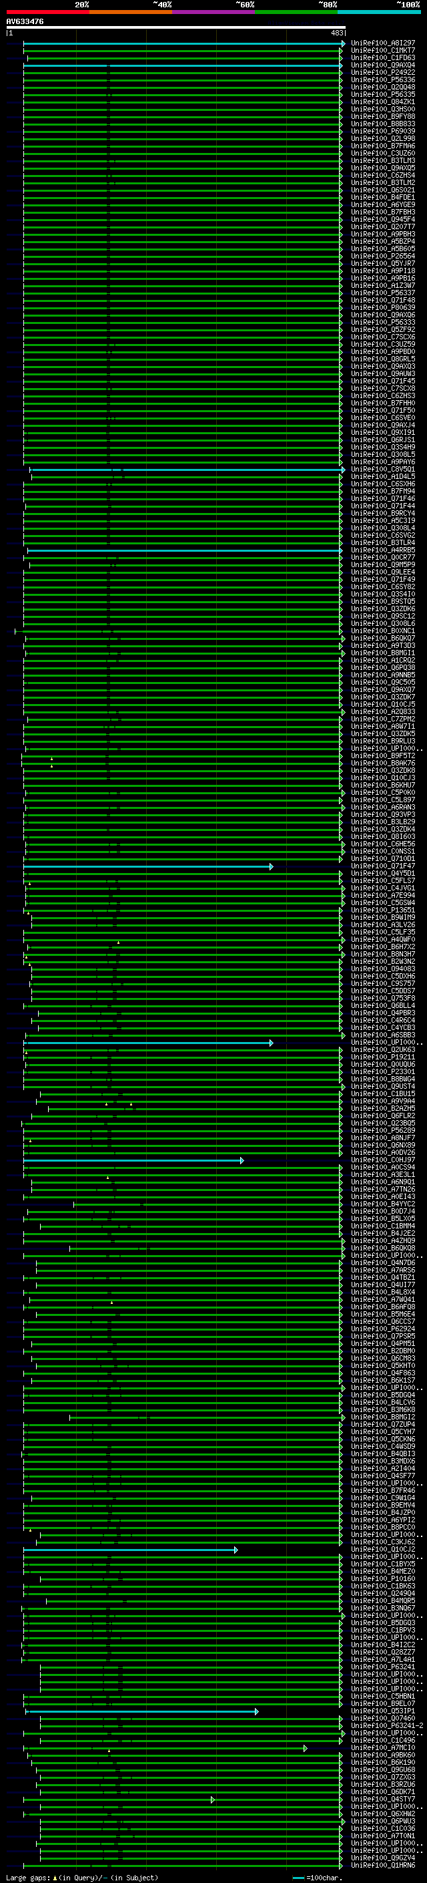Screen dimensions: 427x1883
Task: Select the UniRef100_B8B833 hit label
Action: coord(383,124)
